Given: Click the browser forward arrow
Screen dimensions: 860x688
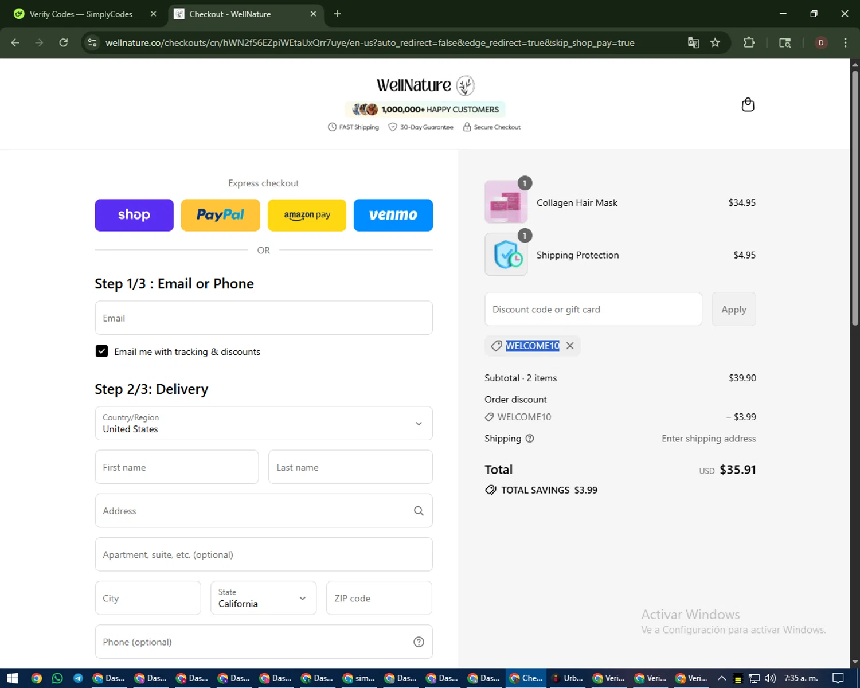Looking at the screenshot, I should coord(39,42).
